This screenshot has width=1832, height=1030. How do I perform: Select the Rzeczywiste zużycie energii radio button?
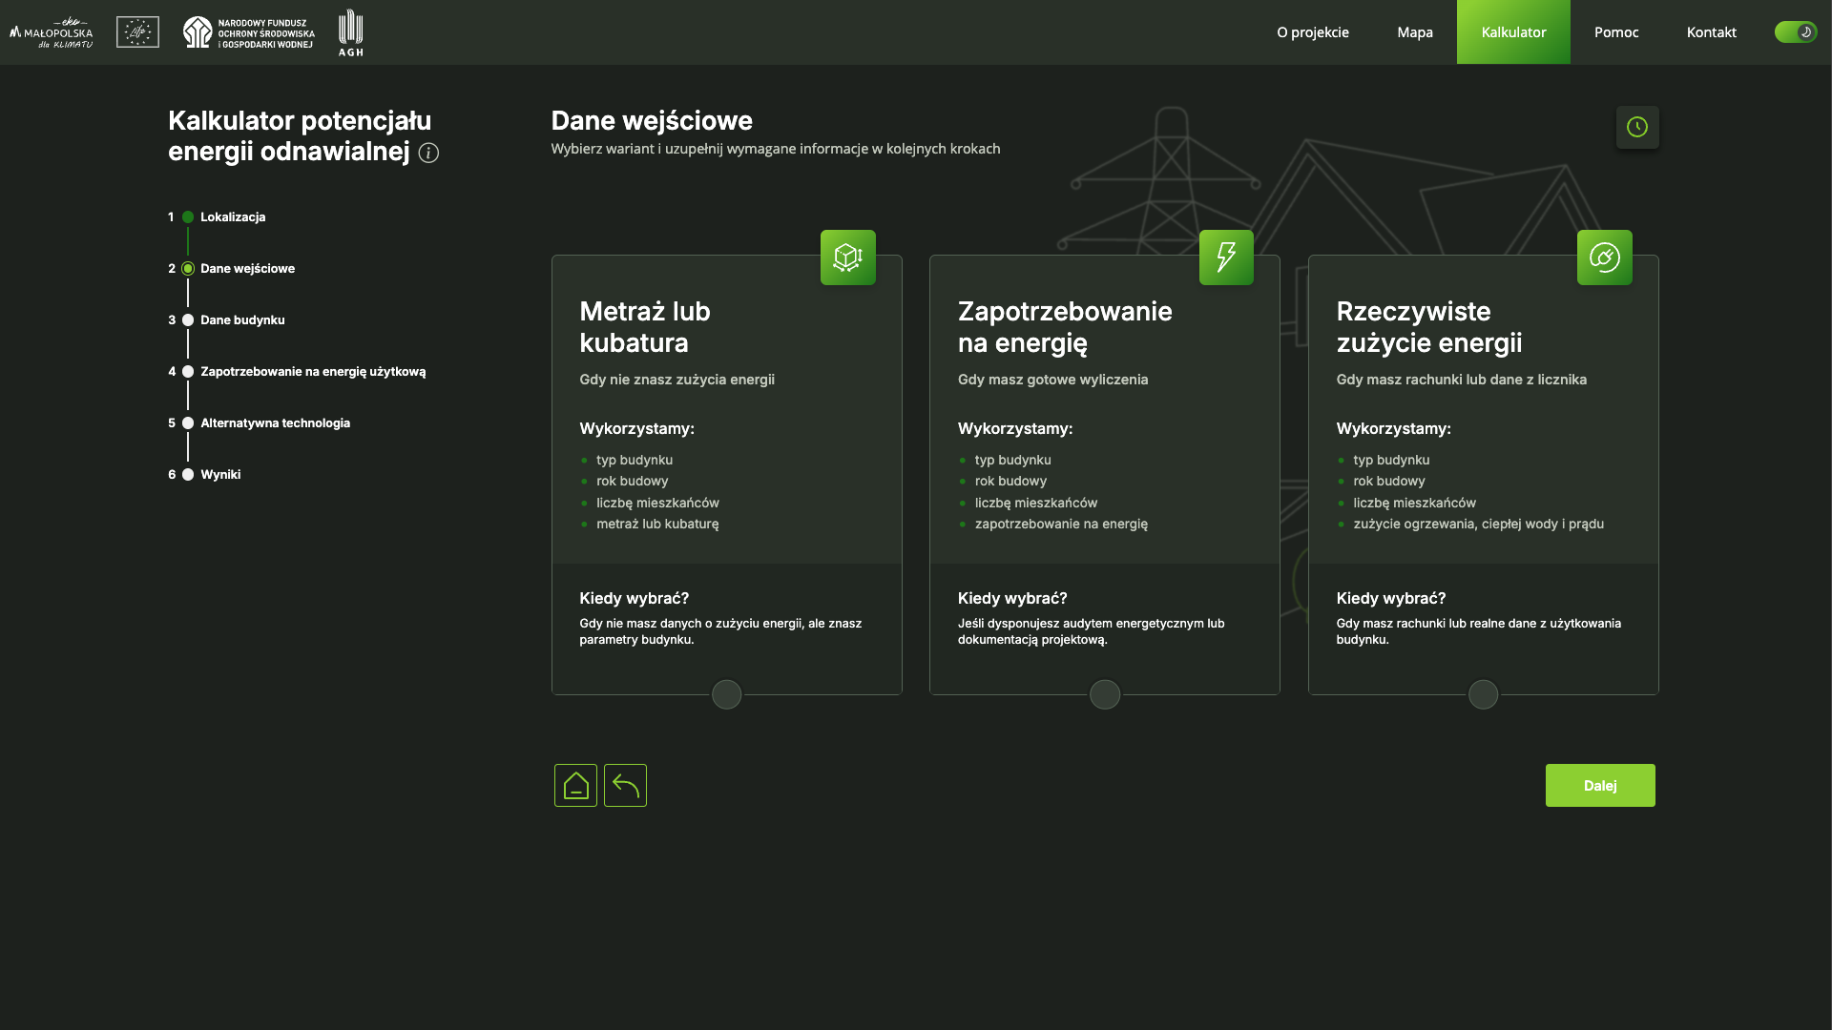[1484, 694]
